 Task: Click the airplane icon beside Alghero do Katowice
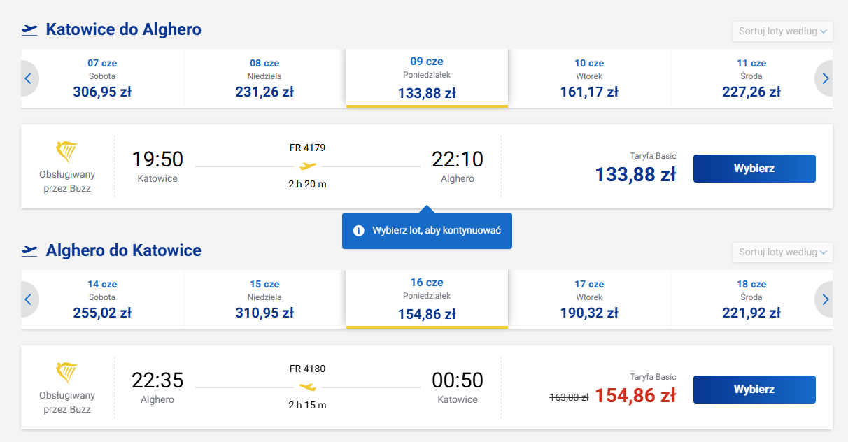click(29, 250)
